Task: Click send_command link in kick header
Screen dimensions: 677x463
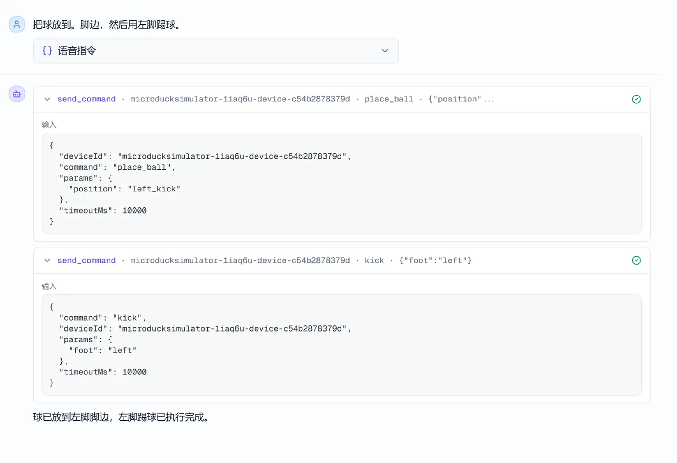Action: [86, 261]
